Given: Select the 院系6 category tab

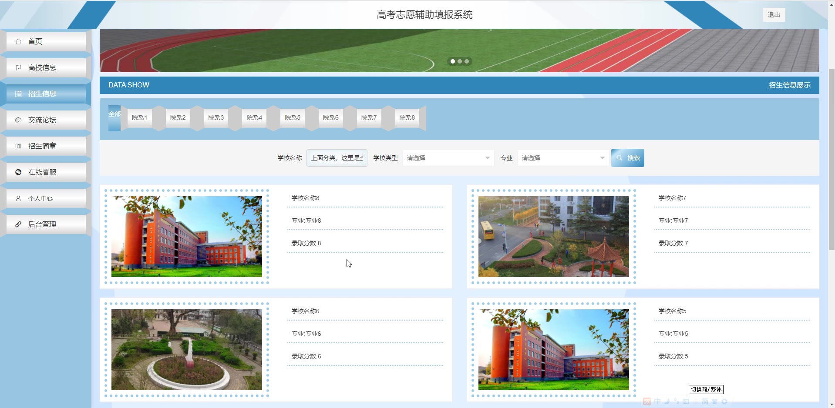Looking at the screenshot, I should pyautogui.click(x=331, y=117).
